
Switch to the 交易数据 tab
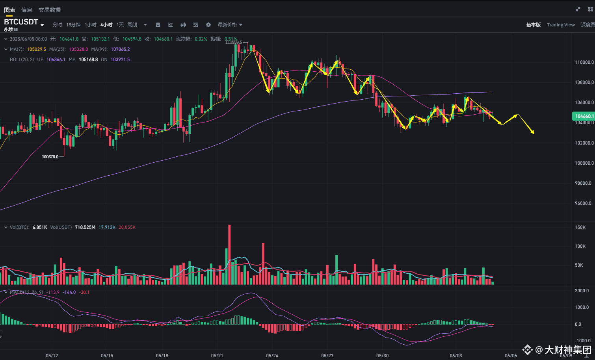point(50,10)
